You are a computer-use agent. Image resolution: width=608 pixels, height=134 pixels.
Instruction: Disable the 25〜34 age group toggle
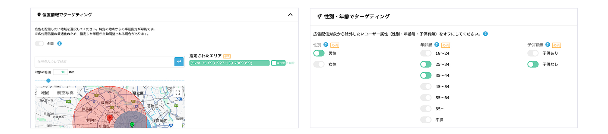coord(426,64)
